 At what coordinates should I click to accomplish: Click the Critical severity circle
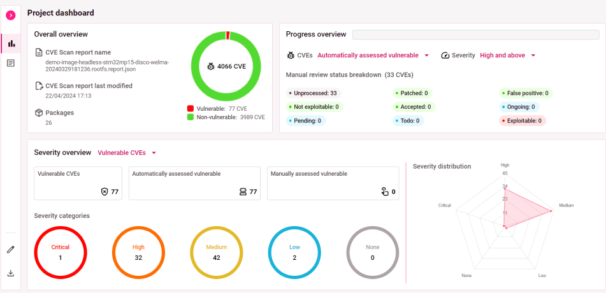pyautogui.click(x=61, y=252)
